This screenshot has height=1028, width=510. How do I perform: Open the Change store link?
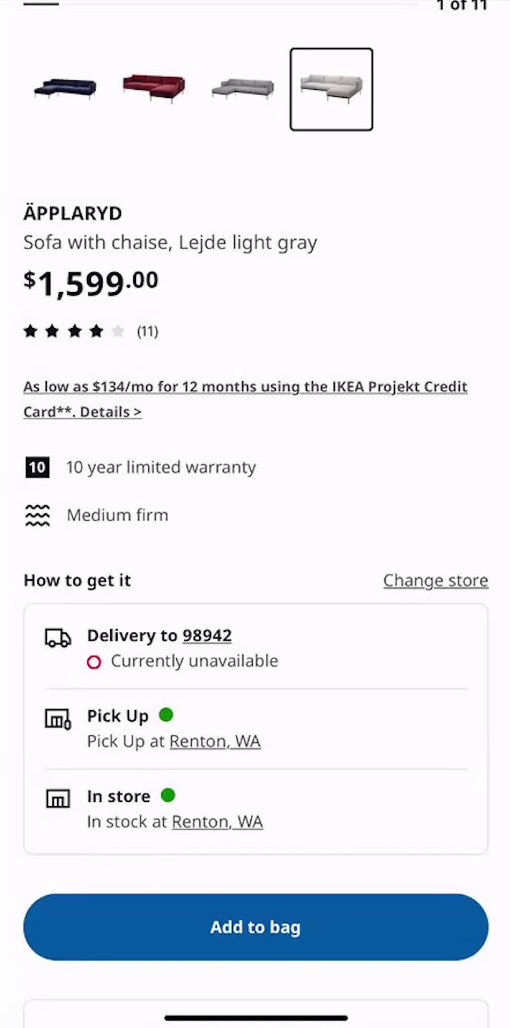[435, 581]
